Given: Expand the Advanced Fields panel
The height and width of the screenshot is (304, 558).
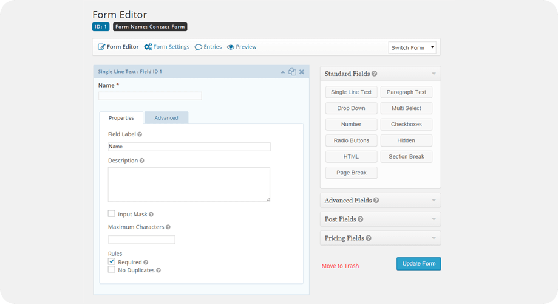Looking at the screenshot, I should click(x=379, y=201).
